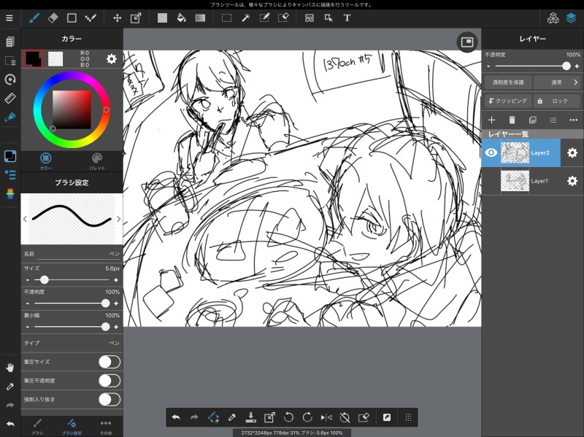This screenshot has height=437, width=584.
Task: Open the brush type field
Action: pyautogui.click(x=72, y=343)
